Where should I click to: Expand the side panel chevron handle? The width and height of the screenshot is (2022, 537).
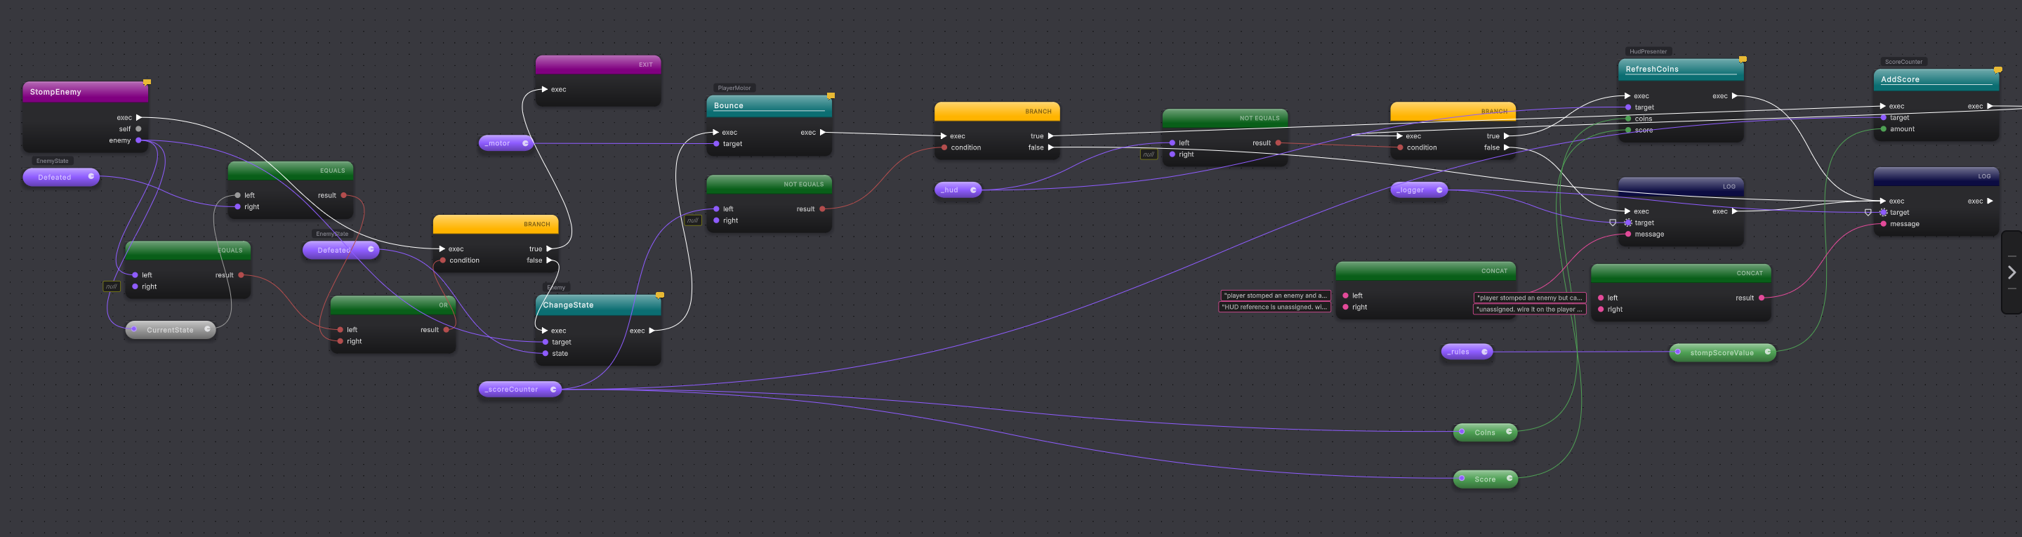pos(2011,272)
